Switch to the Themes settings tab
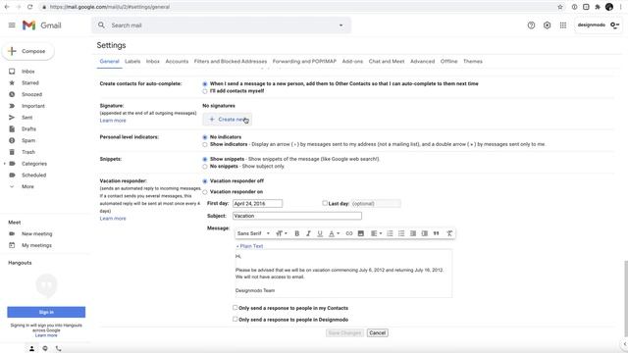Screen dimensions: 628x353 pos(473,61)
